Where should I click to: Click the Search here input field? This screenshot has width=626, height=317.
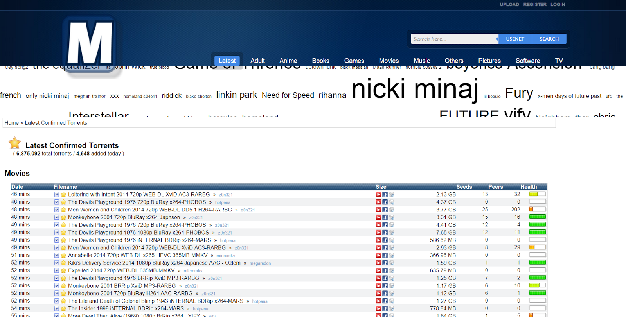454,39
